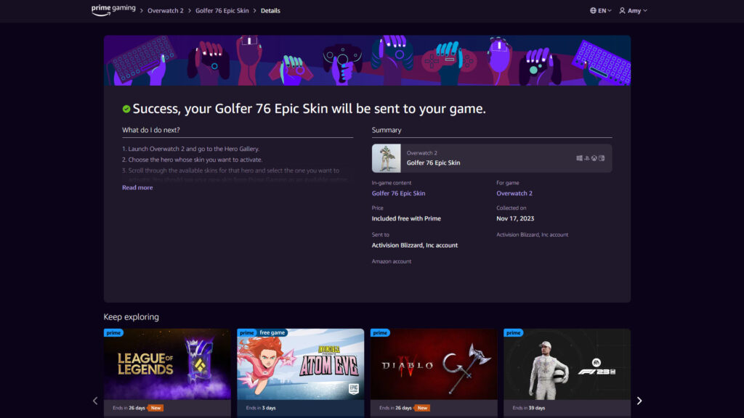Click the Nintendo Switch platform icon
Image resolution: width=744 pixels, height=418 pixels.
click(x=602, y=158)
